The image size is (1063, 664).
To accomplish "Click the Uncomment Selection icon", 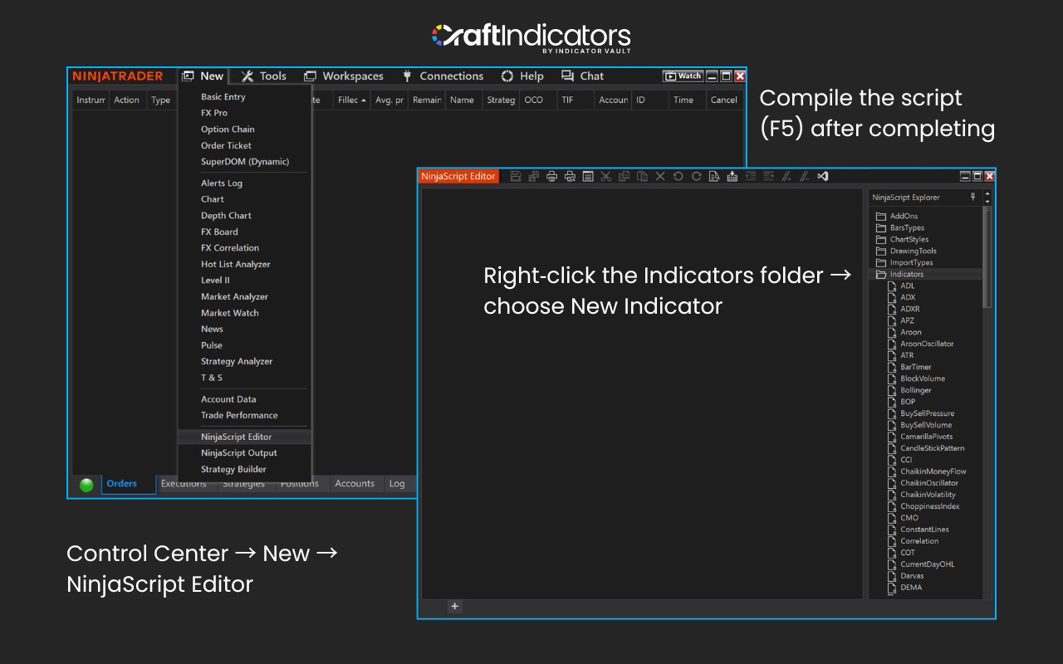I will coord(805,176).
